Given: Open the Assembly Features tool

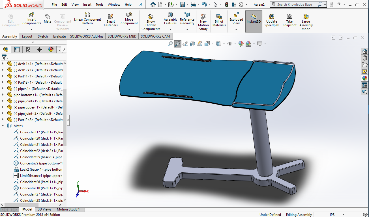Looking at the screenshot, I should [170, 19].
